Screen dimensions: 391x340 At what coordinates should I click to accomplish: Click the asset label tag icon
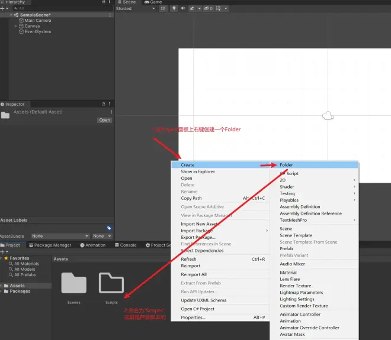[109, 228]
